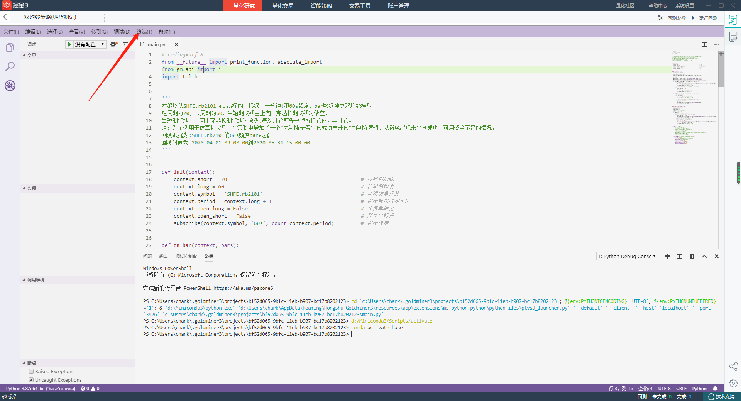Open the Explorer files icon in sidebar
741x401 pixels.
pos(10,47)
